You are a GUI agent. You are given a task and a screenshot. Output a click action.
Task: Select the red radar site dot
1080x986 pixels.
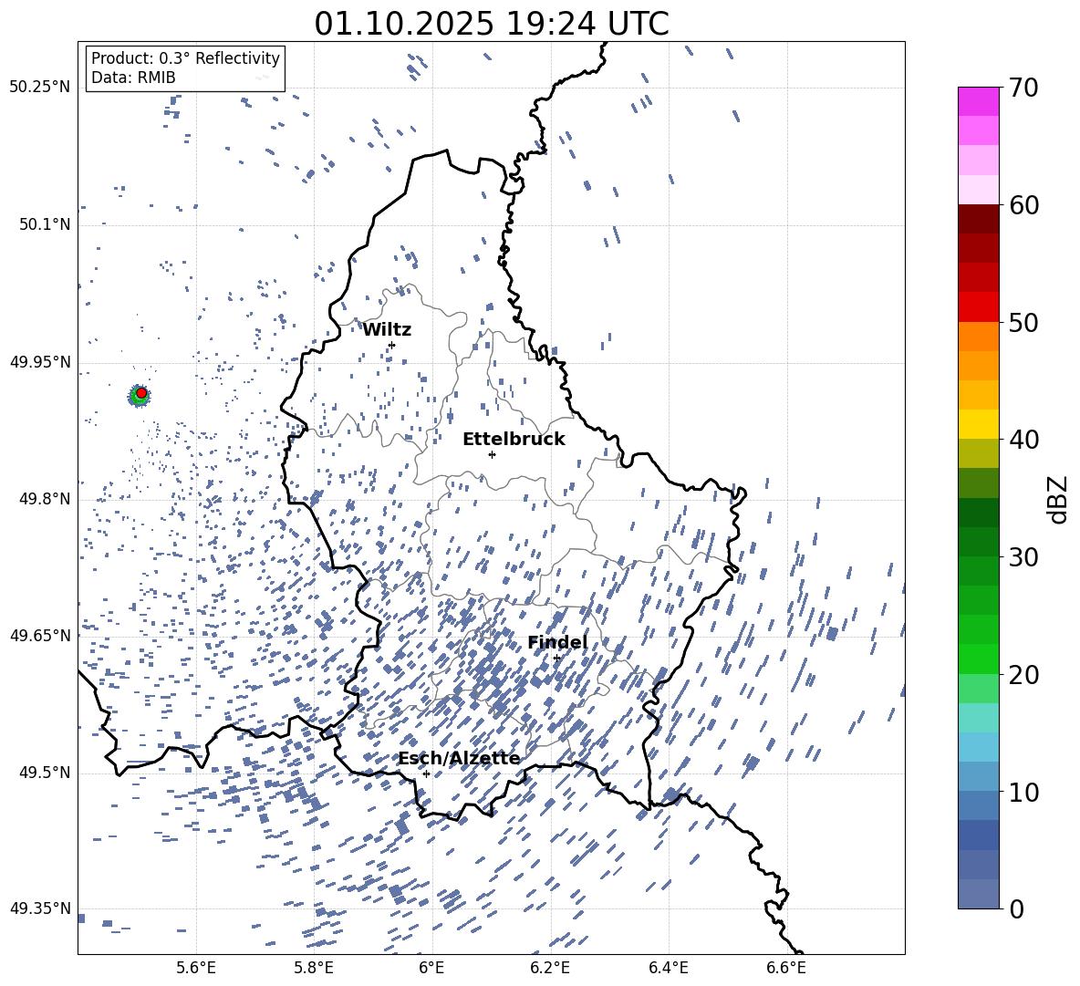tap(140, 393)
